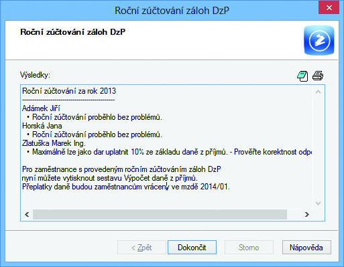Close the Roční zúčtování záloh DzP dialog

(329, 8)
